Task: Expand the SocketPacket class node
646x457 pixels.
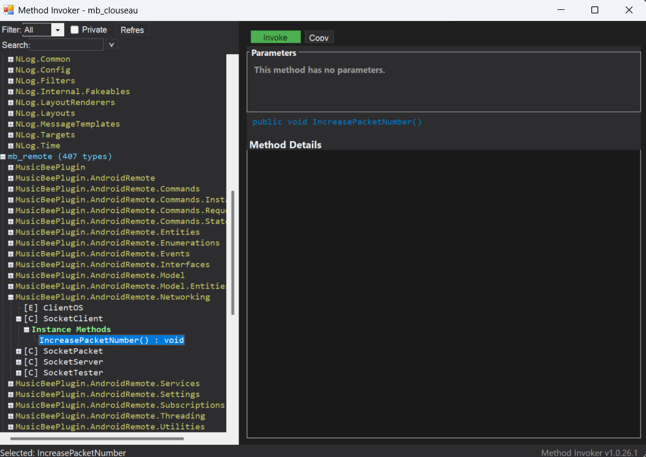Action: (x=19, y=352)
